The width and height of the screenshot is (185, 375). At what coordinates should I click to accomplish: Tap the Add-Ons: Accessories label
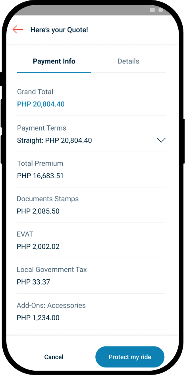coord(51,306)
